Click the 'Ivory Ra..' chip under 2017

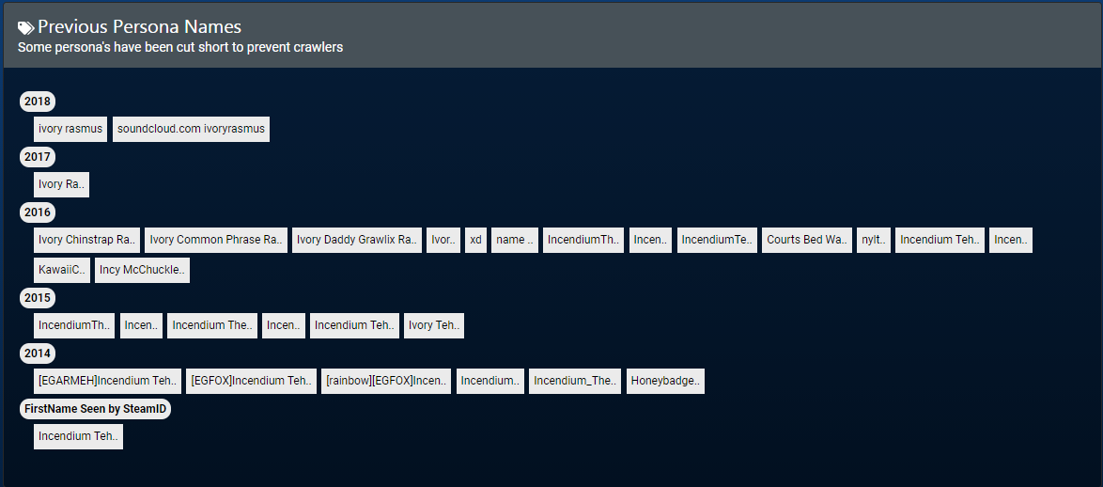61,184
